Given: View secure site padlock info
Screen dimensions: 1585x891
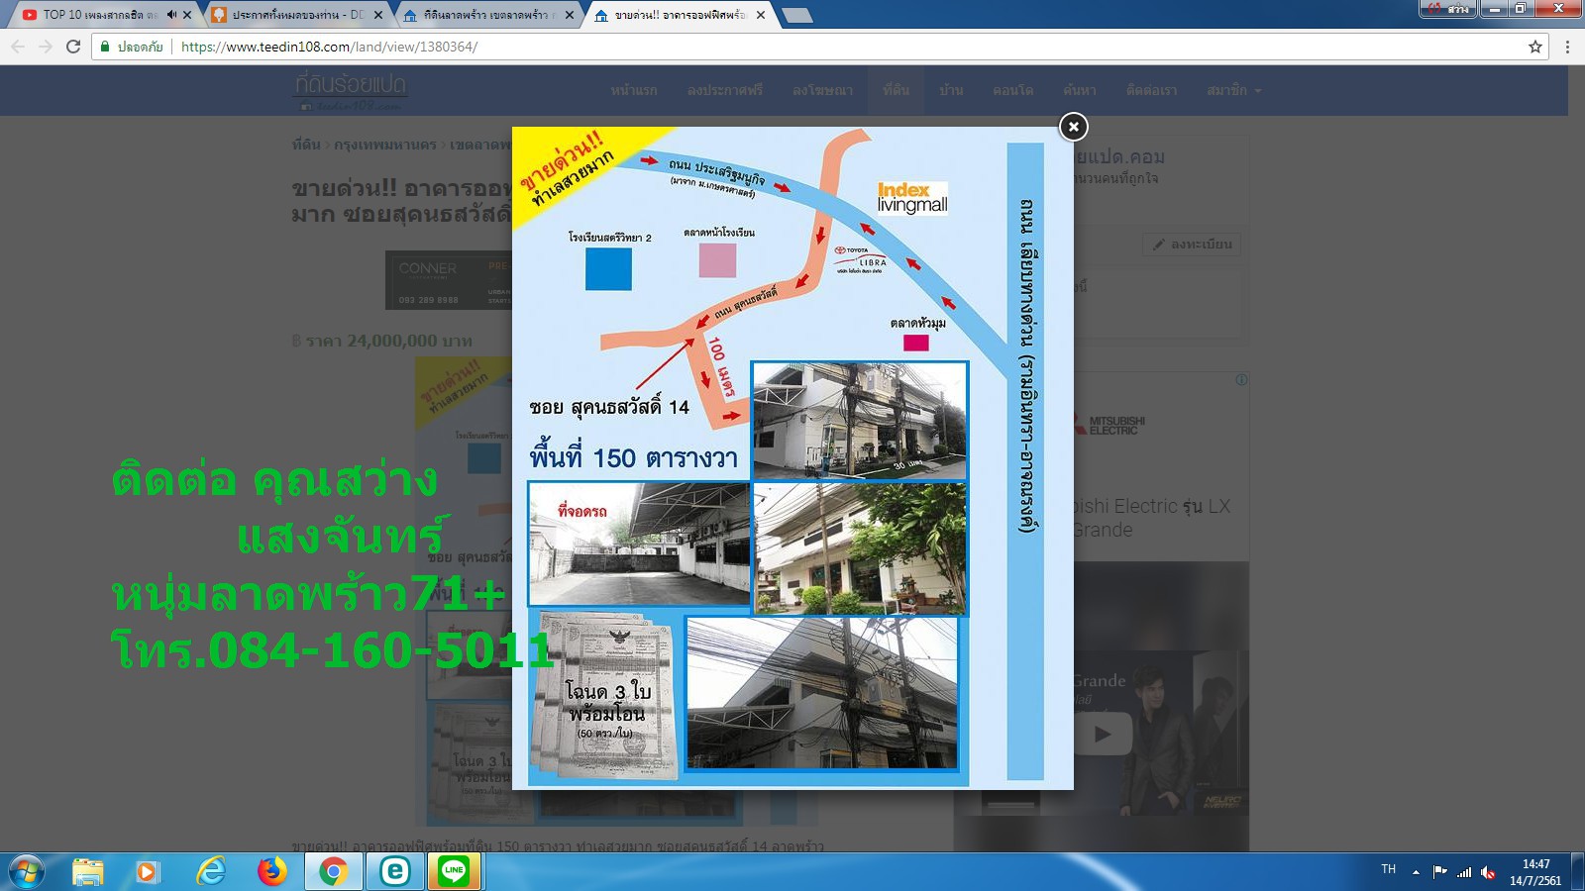Looking at the screenshot, I should [105, 47].
